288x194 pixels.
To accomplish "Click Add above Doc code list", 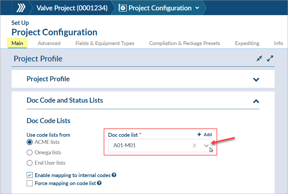I will pyautogui.click(x=205, y=135).
